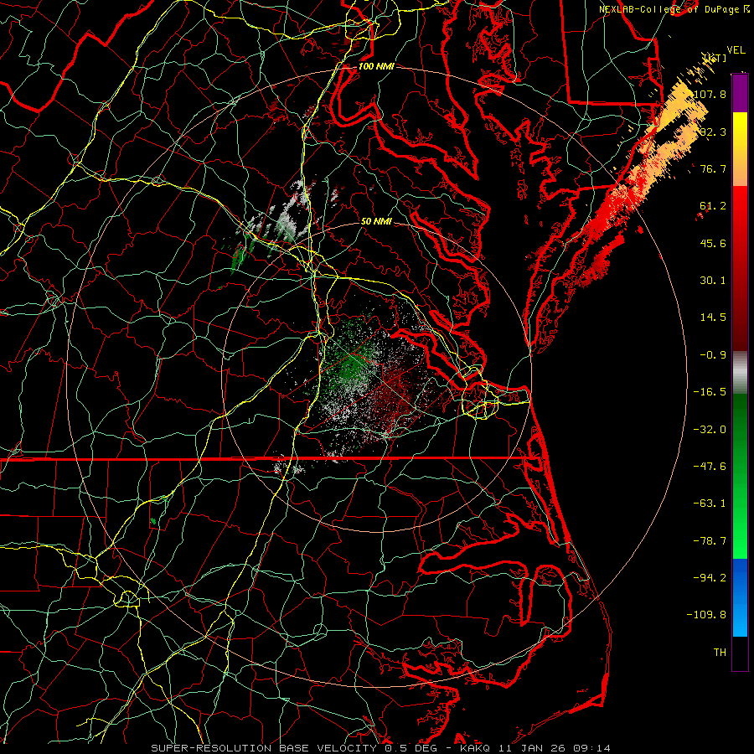This screenshot has height=754, width=754.
Task: Click the purple segment of velocity color bar
Action: coord(740,93)
